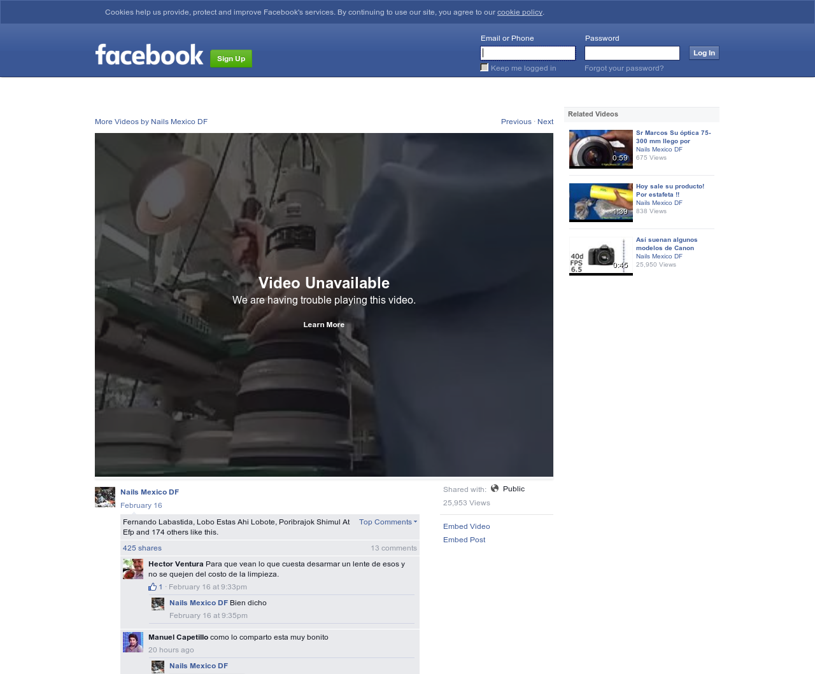The image size is (815, 674).
Task: Open the yellow product video thumbnail (1:39)
Action: click(601, 202)
